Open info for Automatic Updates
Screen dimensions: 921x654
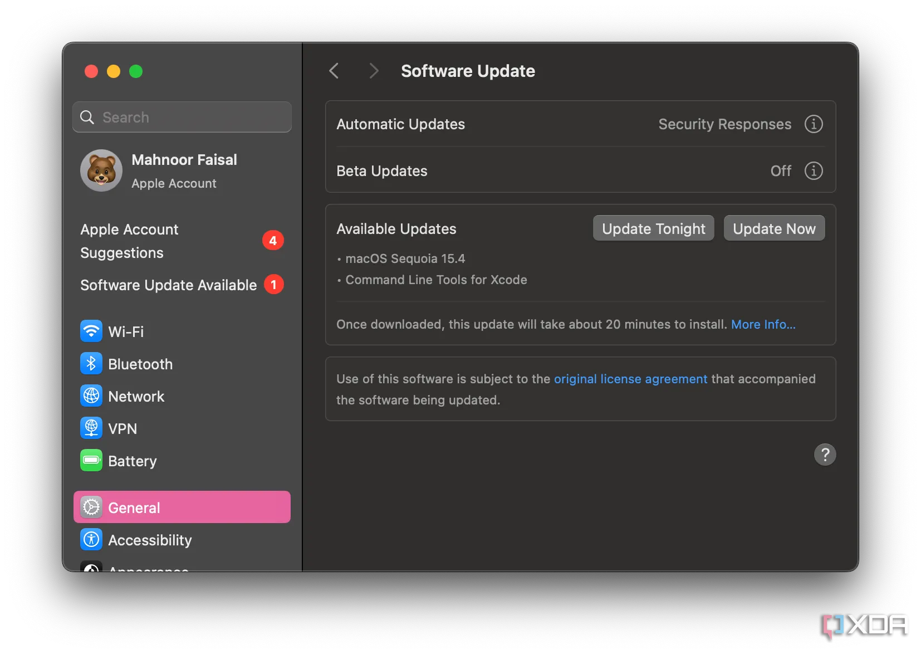814,124
